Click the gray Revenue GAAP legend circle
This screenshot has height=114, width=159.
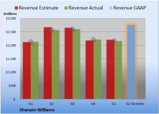[x=111, y=8]
